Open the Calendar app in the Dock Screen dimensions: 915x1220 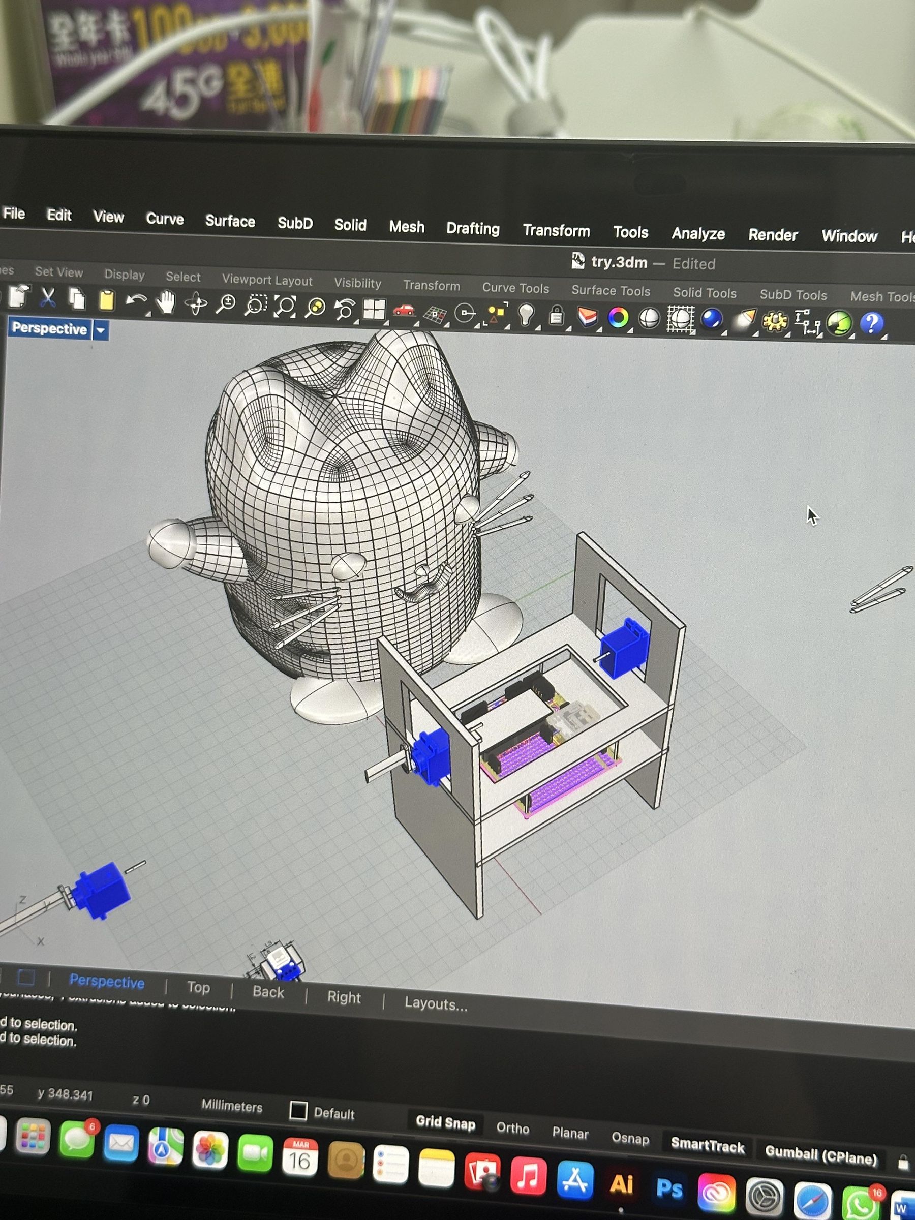pyautogui.click(x=300, y=1157)
